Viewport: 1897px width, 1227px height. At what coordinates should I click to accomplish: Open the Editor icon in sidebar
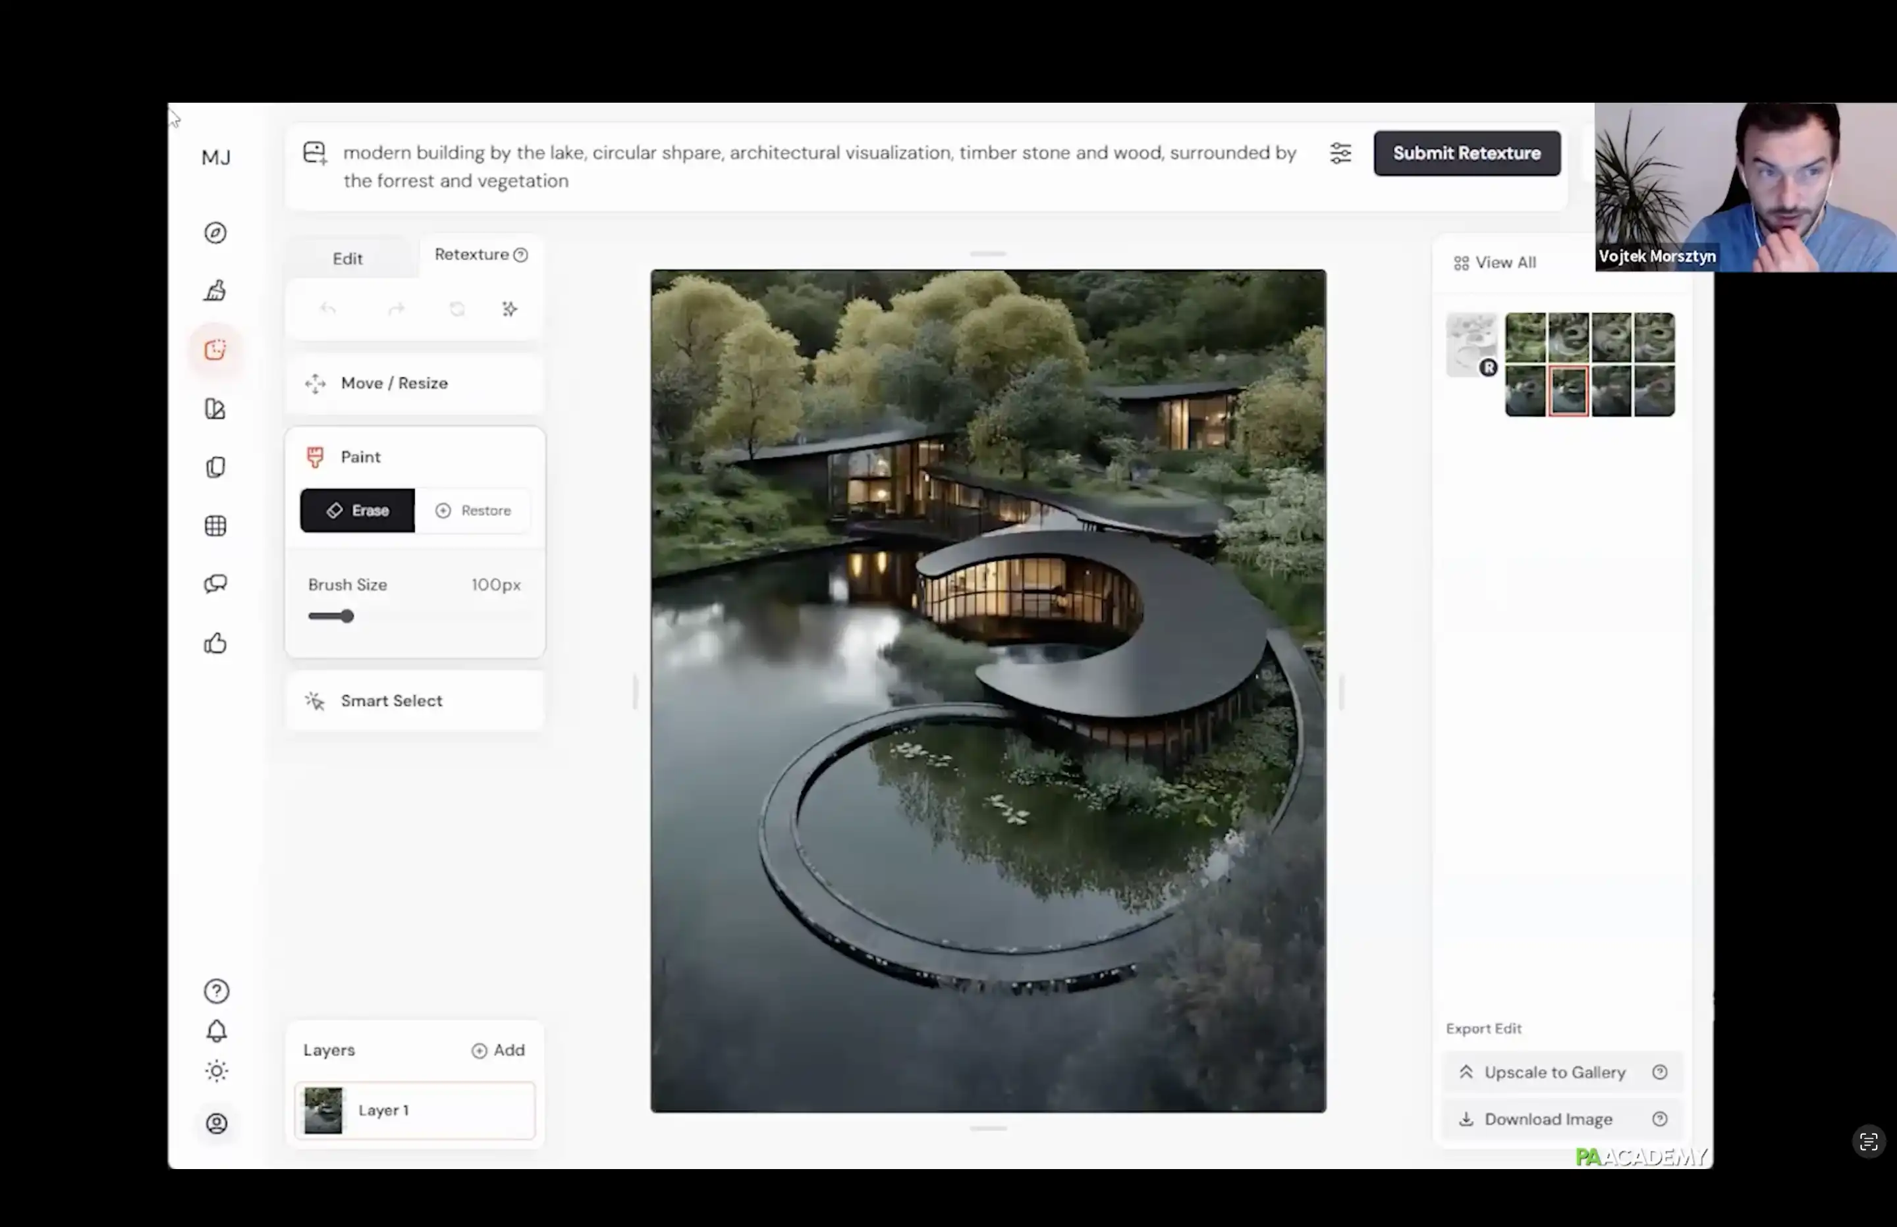(215, 350)
